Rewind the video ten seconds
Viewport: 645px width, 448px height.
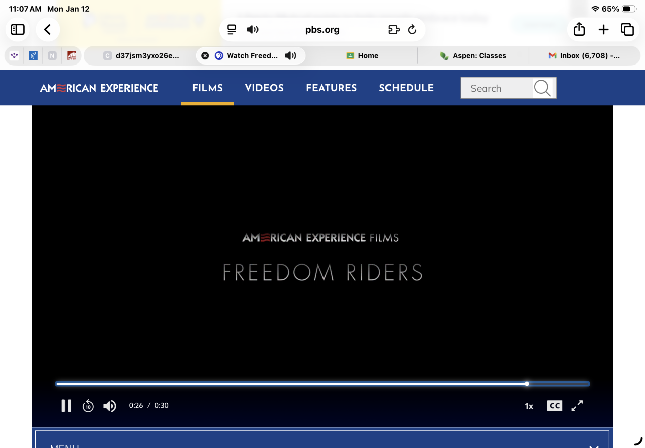pos(88,406)
